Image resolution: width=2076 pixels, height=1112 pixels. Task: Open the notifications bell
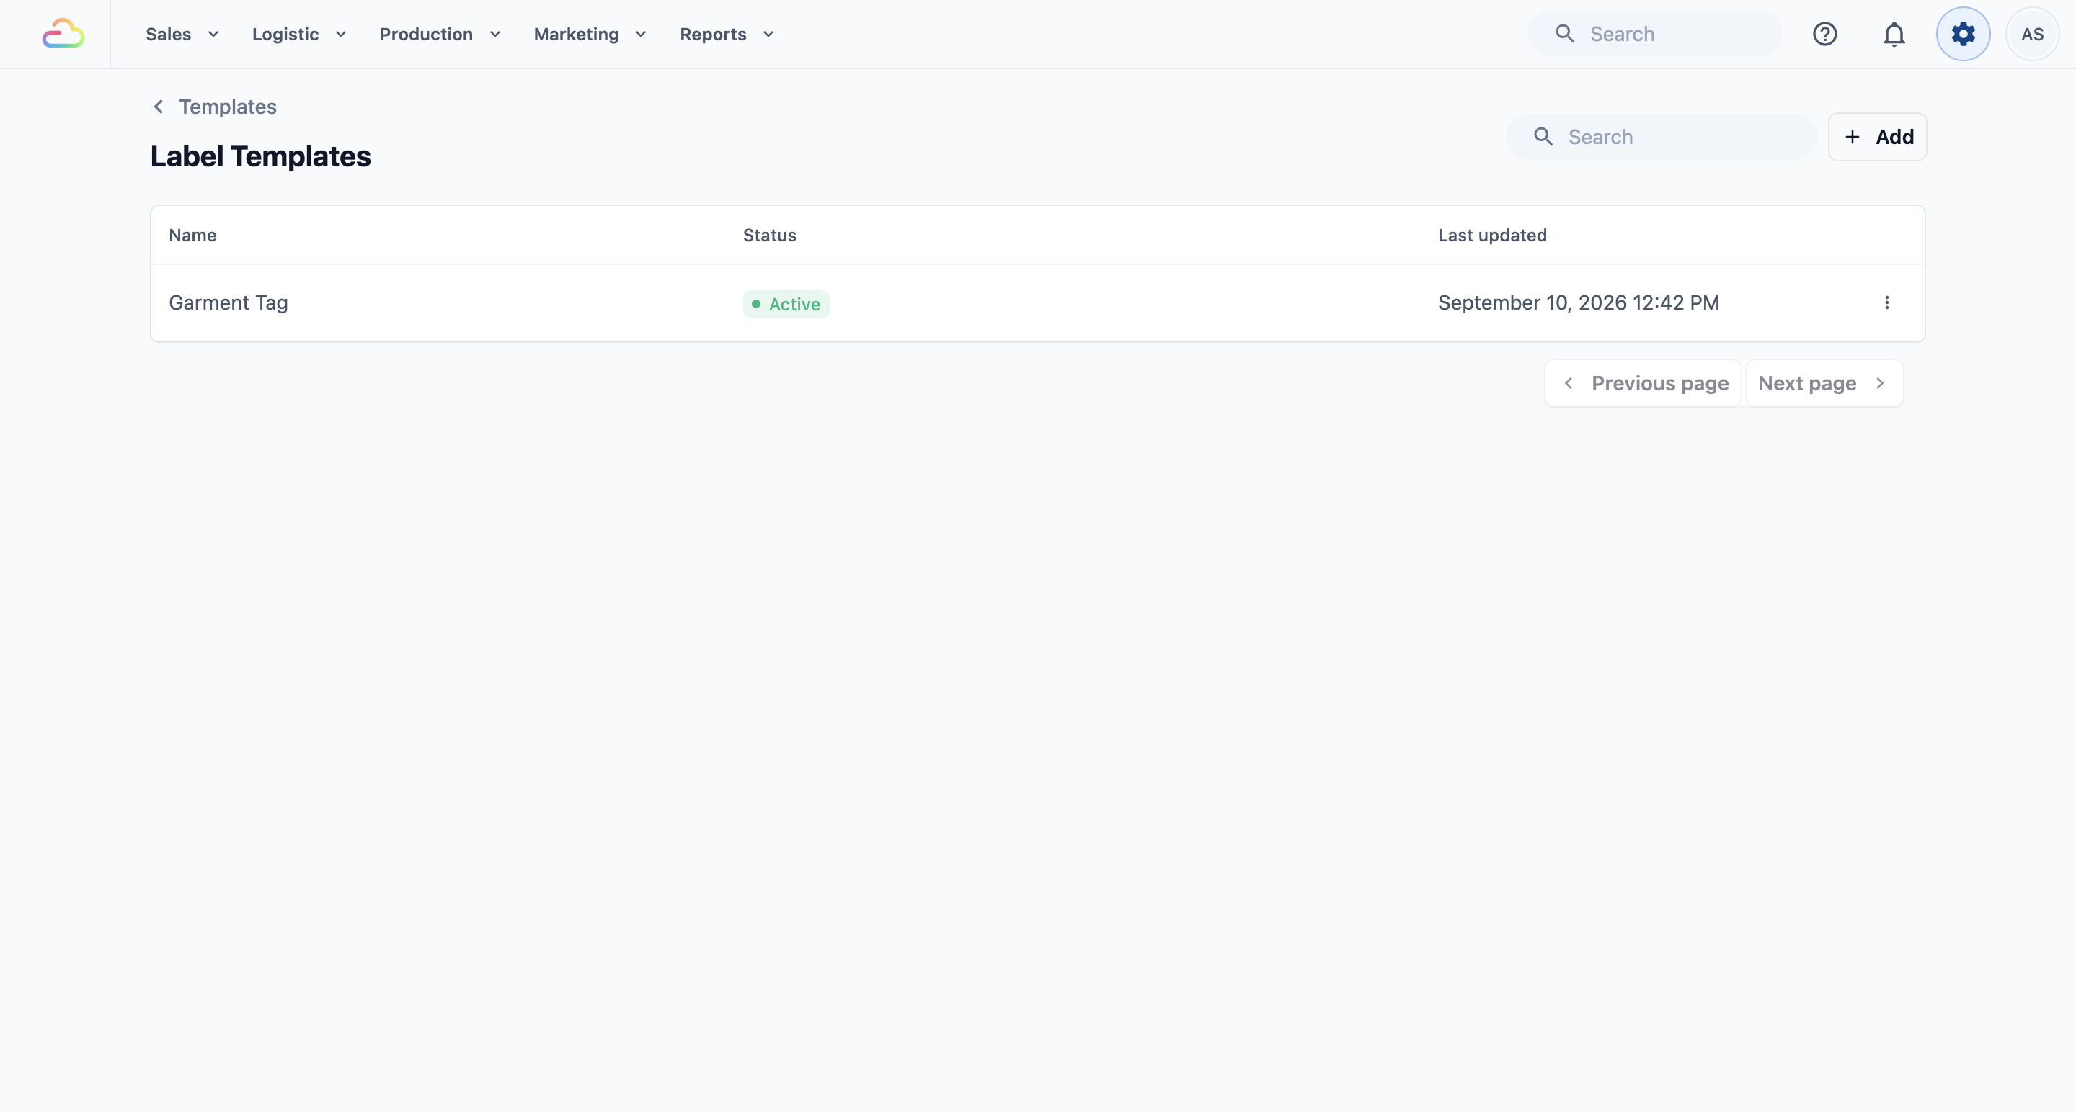[1894, 34]
